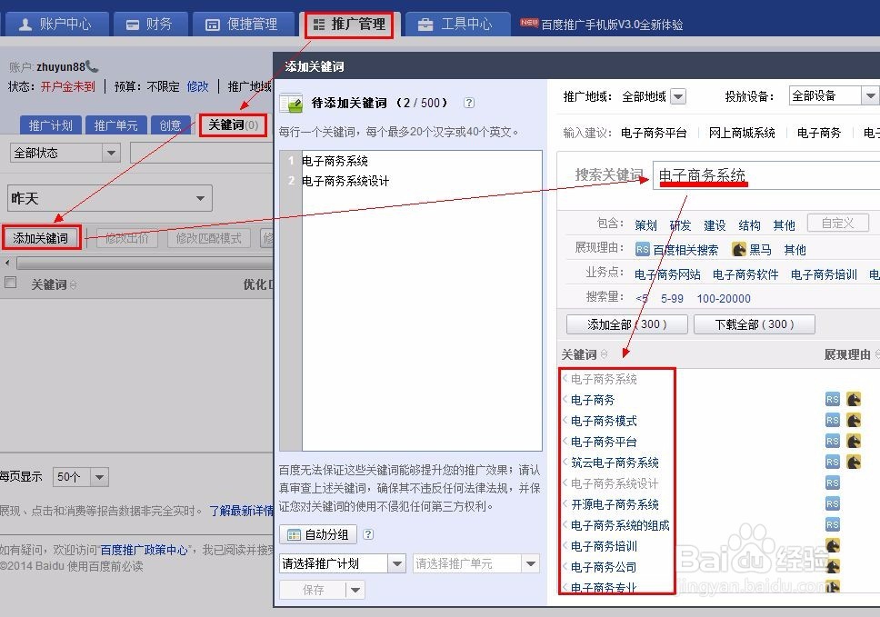Open the 全部状态 status dropdown
This screenshot has height=617, width=880.
[64, 153]
